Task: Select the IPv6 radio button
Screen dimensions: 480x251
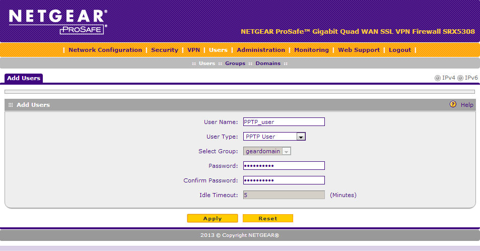Action: tap(460, 78)
